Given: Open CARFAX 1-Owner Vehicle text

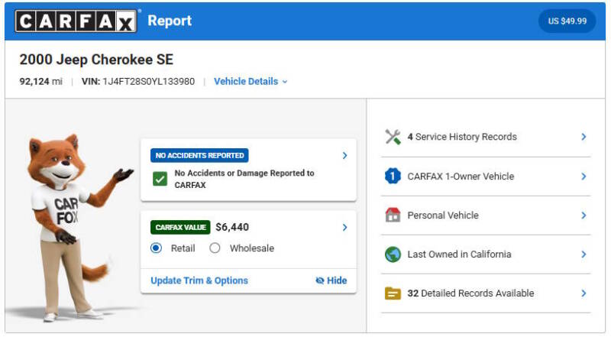Looking at the screenshot, I should [461, 177].
